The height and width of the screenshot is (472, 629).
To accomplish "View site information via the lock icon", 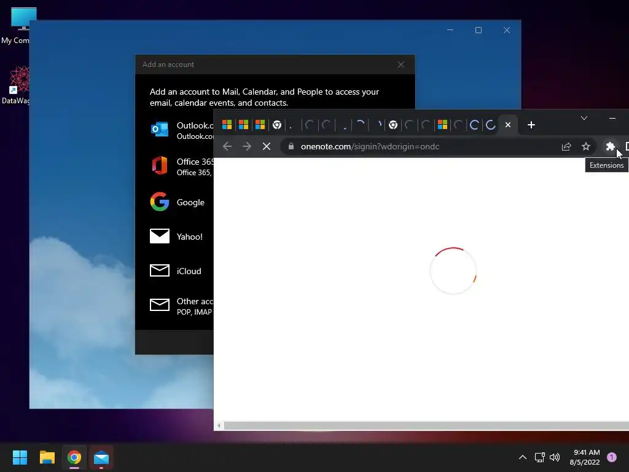I will coord(291,146).
